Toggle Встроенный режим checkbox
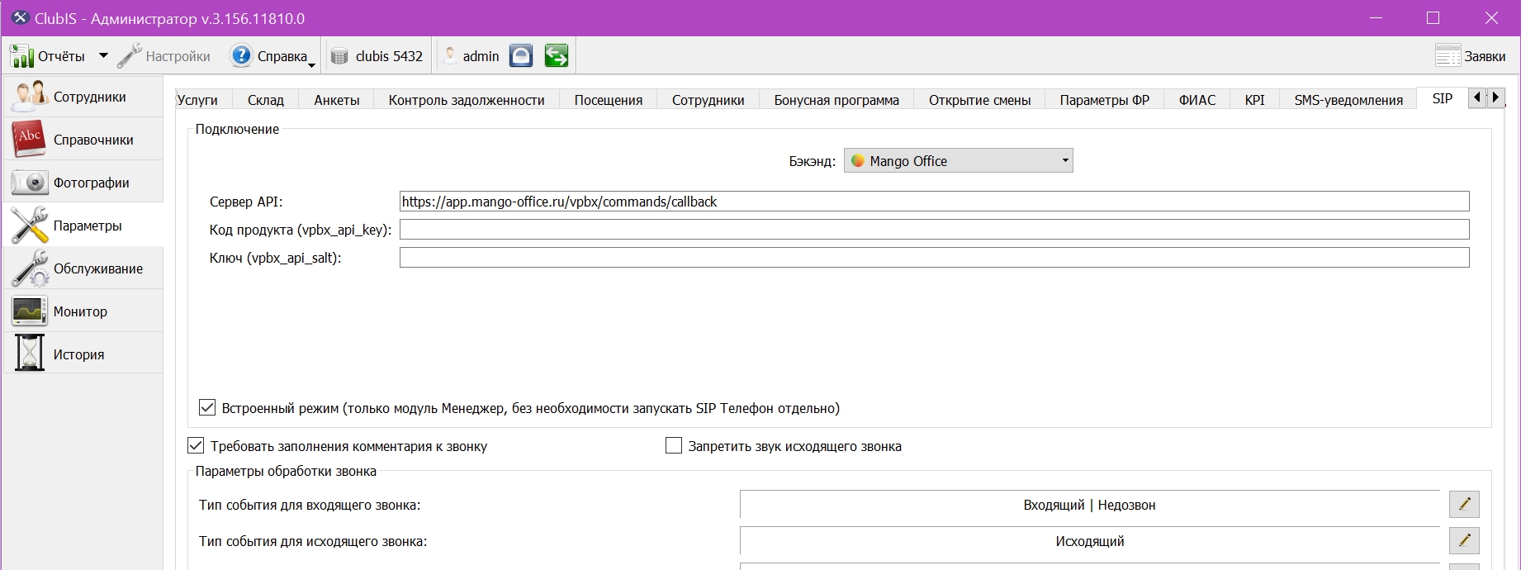Viewport: 1521px width, 570px height. pyautogui.click(x=207, y=407)
